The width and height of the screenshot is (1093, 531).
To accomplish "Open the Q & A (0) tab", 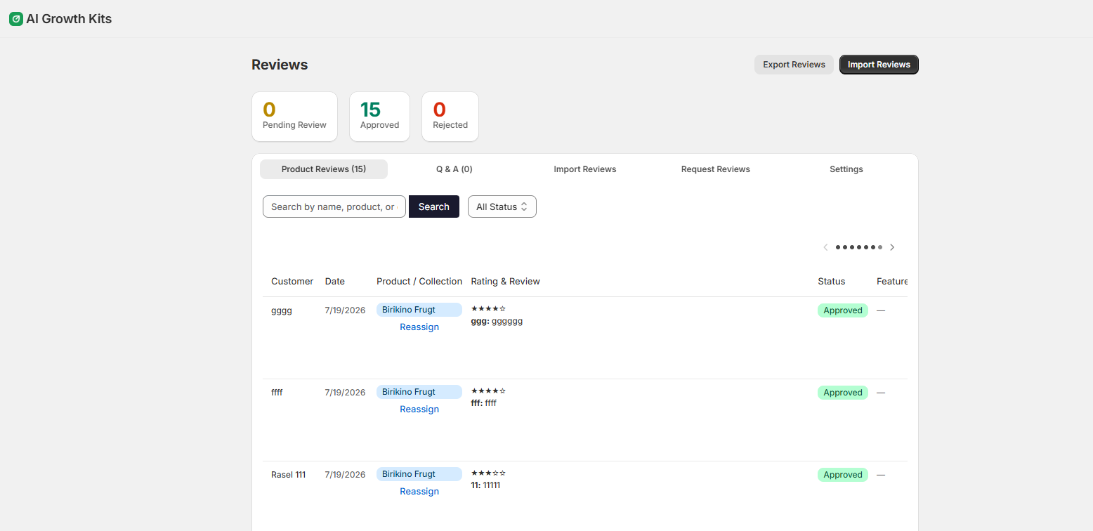I will 454,169.
